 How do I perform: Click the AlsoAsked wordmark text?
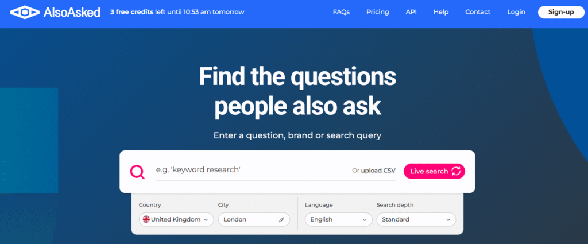(71, 12)
